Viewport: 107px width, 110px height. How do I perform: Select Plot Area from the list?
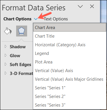point(70,62)
